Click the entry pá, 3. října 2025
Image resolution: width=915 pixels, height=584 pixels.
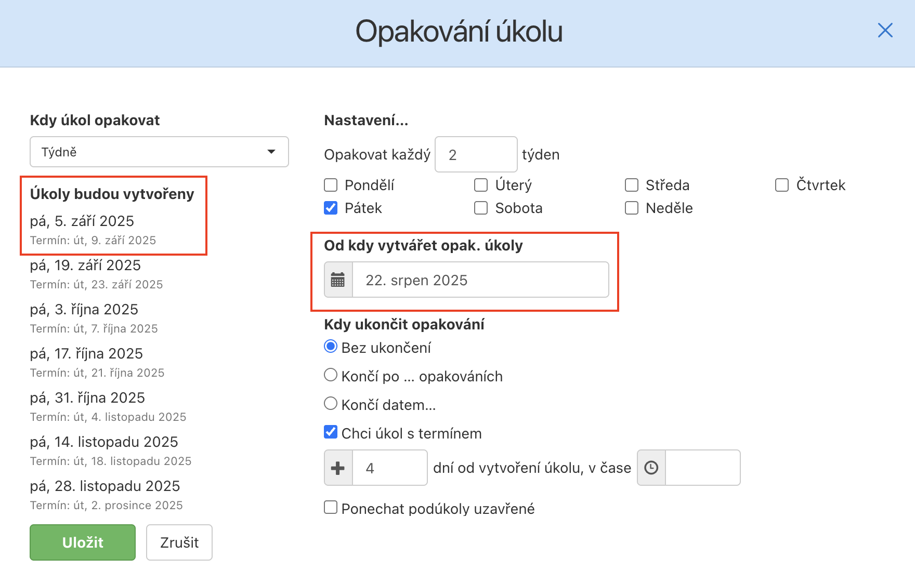(84, 310)
